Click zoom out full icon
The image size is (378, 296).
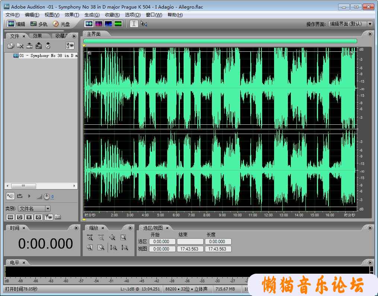pyautogui.click(x=112, y=238)
